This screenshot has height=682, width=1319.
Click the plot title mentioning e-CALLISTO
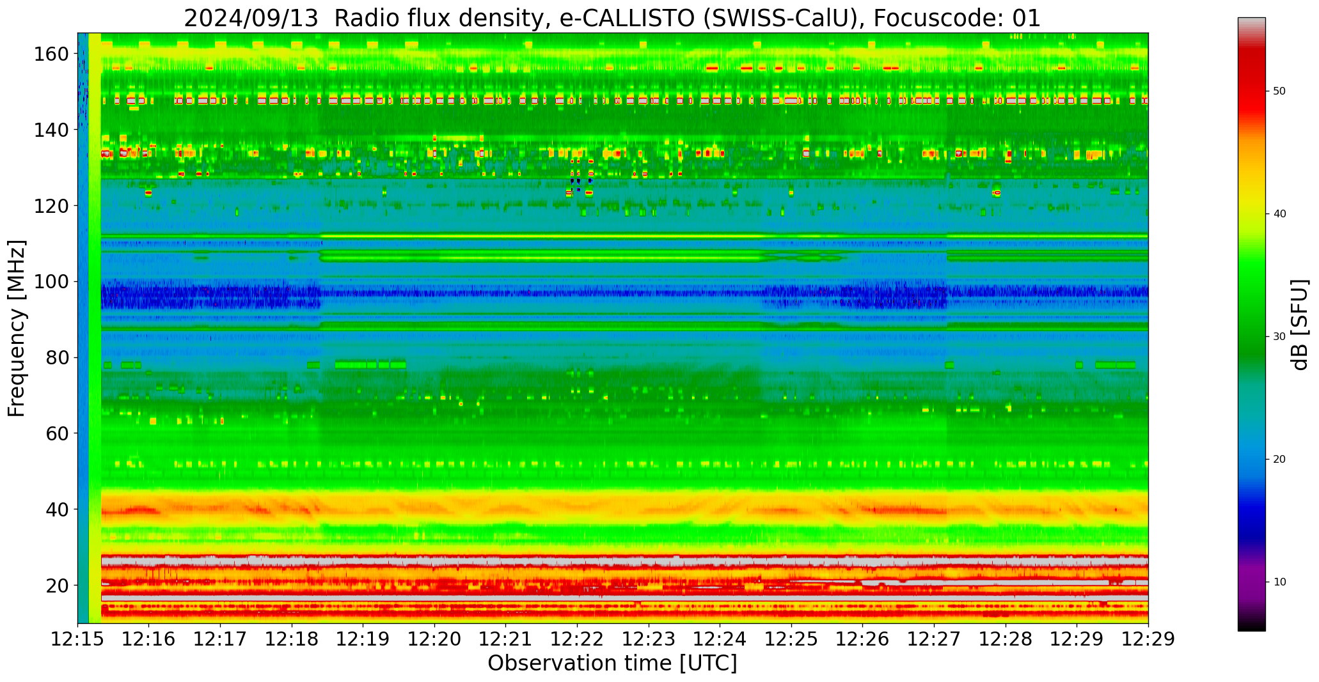612,18
